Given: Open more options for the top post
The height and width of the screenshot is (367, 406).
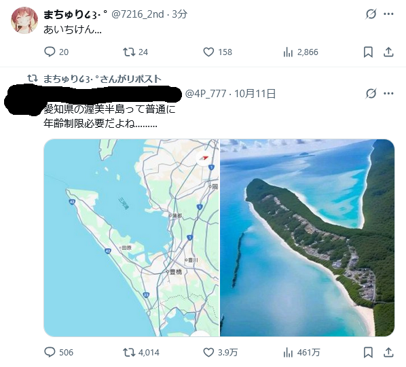Looking at the screenshot, I should 388,14.
